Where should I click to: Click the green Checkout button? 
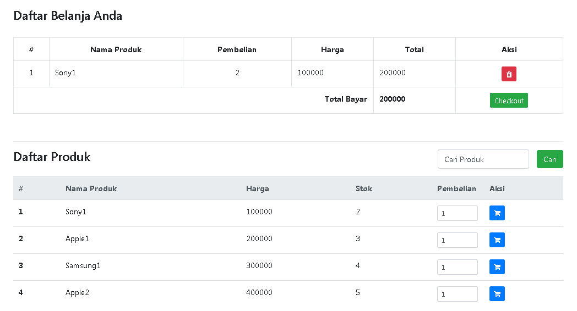pyautogui.click(x=509, y=100)
